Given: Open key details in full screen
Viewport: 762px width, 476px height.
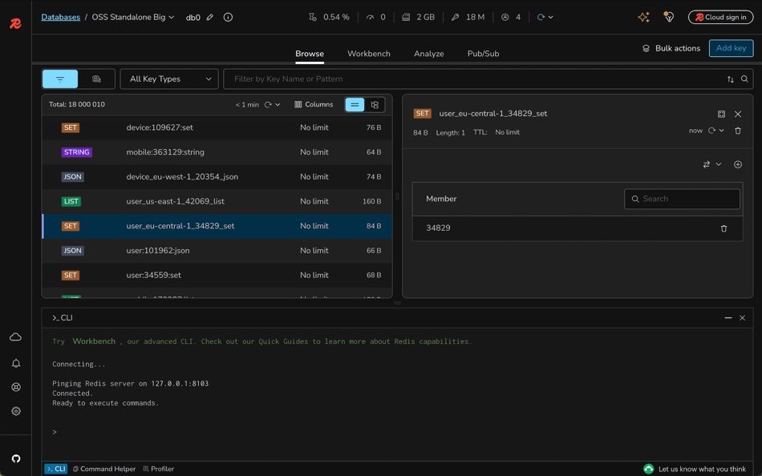Looking at the screenshot, I should point(721,114).
